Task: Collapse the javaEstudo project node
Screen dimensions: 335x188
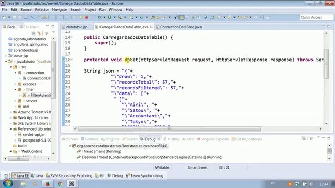Action: (6, 62)
